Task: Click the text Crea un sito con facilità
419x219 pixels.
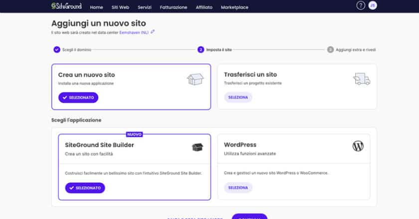Action: point(89,154)
